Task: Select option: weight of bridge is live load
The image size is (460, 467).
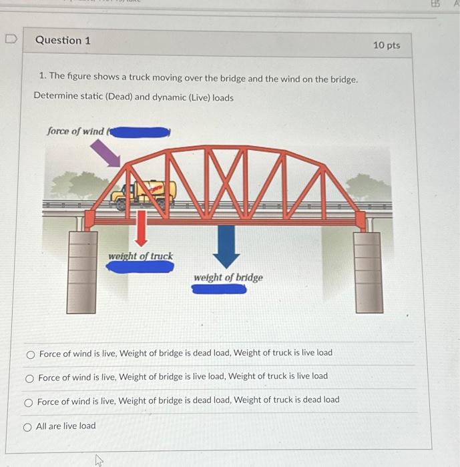Action: tap(29, 378)
